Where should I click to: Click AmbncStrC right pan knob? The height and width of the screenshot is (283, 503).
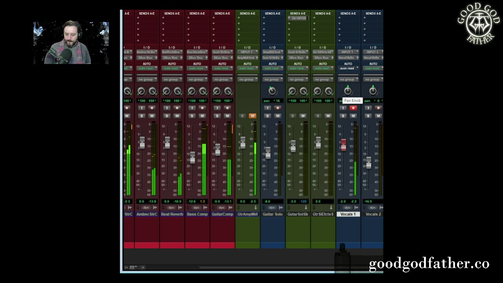point(152,91)
